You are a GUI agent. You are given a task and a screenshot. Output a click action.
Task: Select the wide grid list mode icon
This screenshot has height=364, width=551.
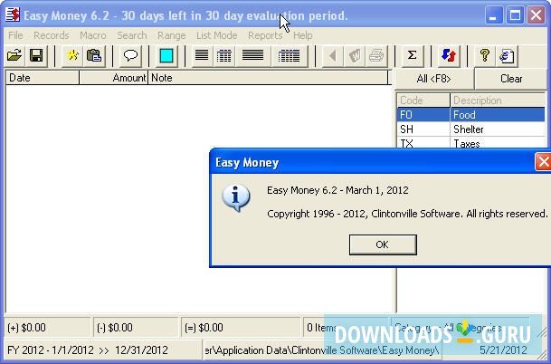tap(289, 56)
